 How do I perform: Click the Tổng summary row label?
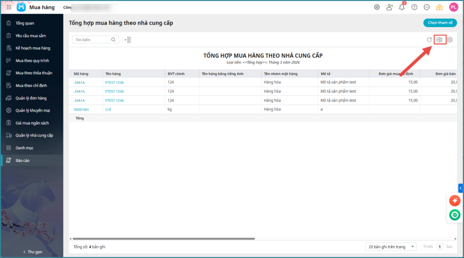click(x=80, y=118)
